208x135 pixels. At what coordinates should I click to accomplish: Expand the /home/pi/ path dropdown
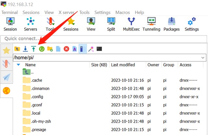(203, 58)
